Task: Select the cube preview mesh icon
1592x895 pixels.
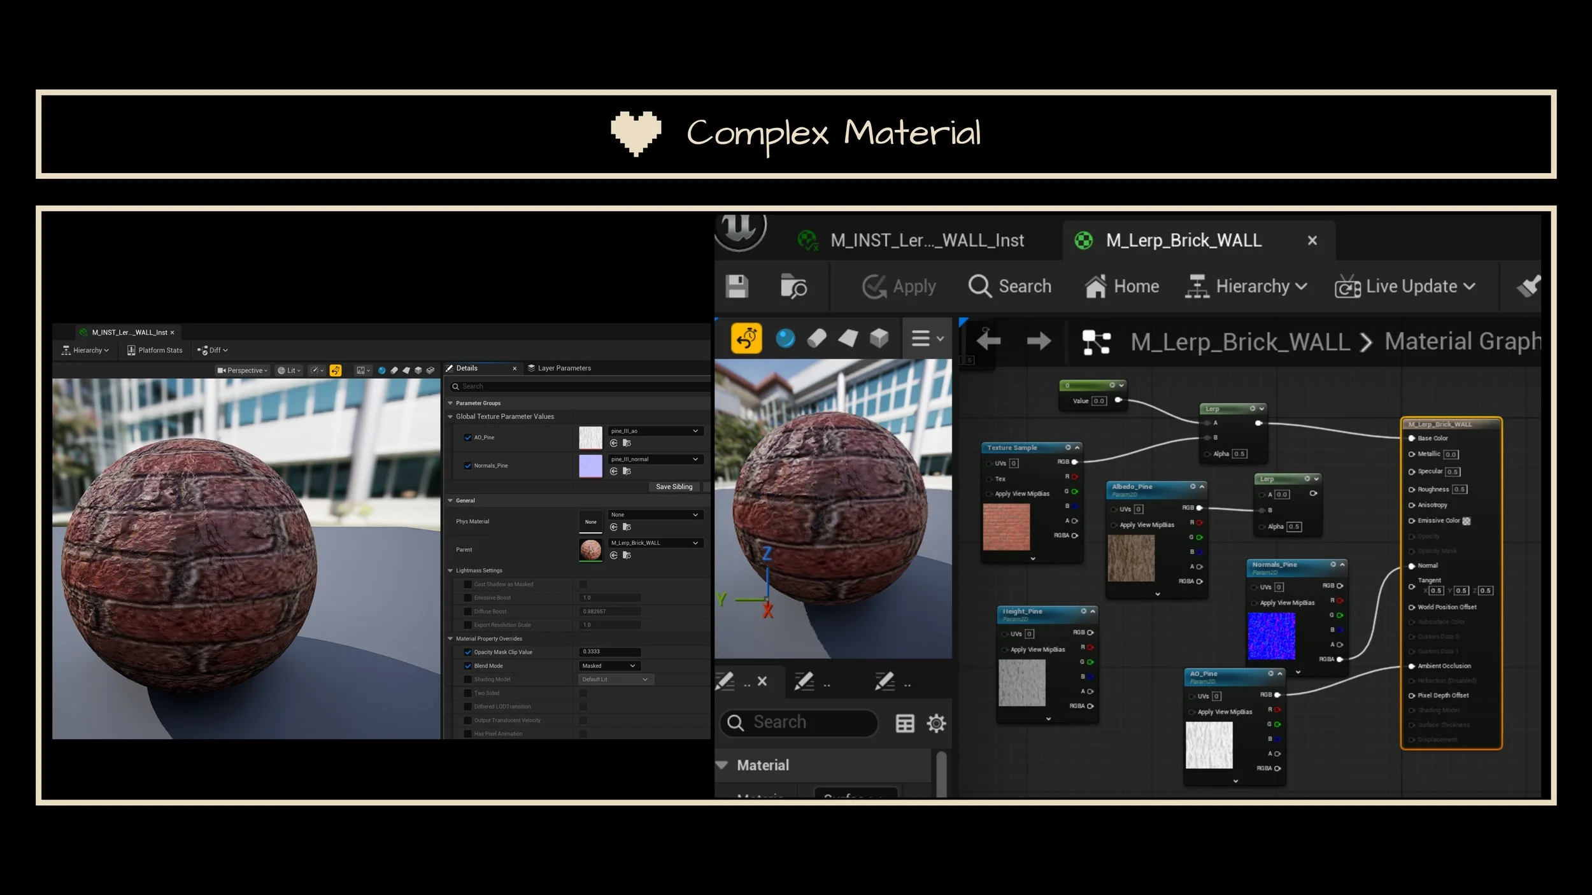Action: tap(879, 338)
